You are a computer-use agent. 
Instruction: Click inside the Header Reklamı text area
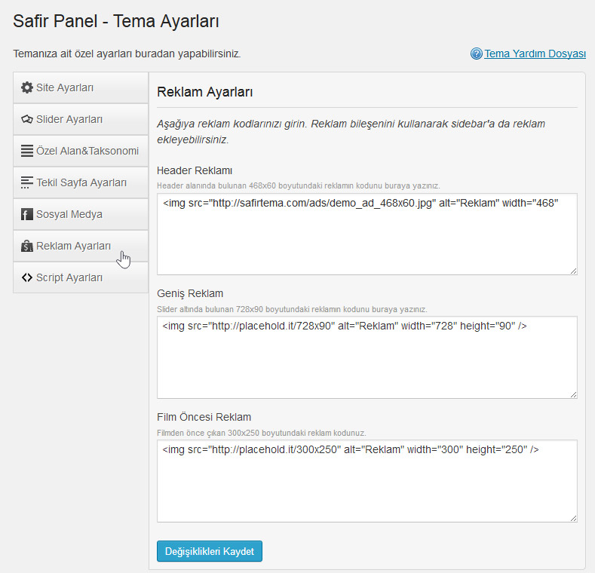pyautogui.click(x=367, y=234)
